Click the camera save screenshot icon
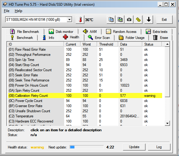This screenshot has height=156, width=179. [x=129, y=20]
